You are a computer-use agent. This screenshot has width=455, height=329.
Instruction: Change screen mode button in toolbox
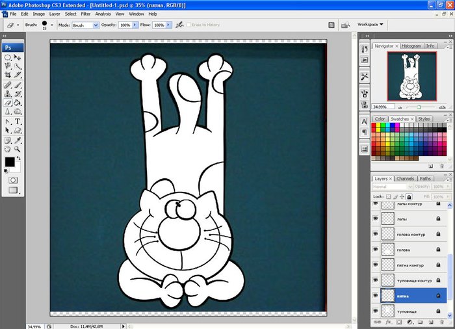point(13,191)
